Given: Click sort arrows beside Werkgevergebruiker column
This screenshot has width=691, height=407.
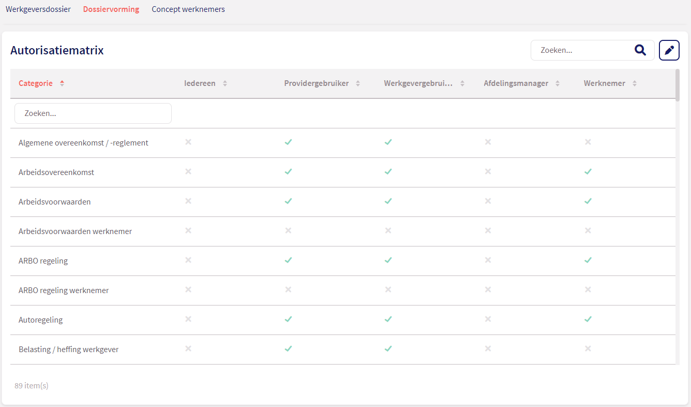Looking at the screenshot, I should [462, 83].
